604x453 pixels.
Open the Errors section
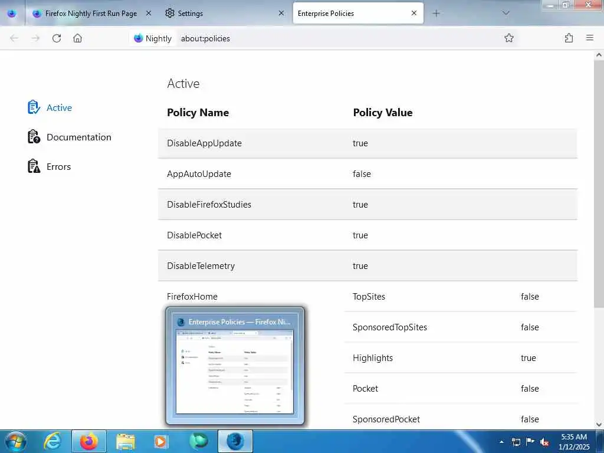coord(50,167)
